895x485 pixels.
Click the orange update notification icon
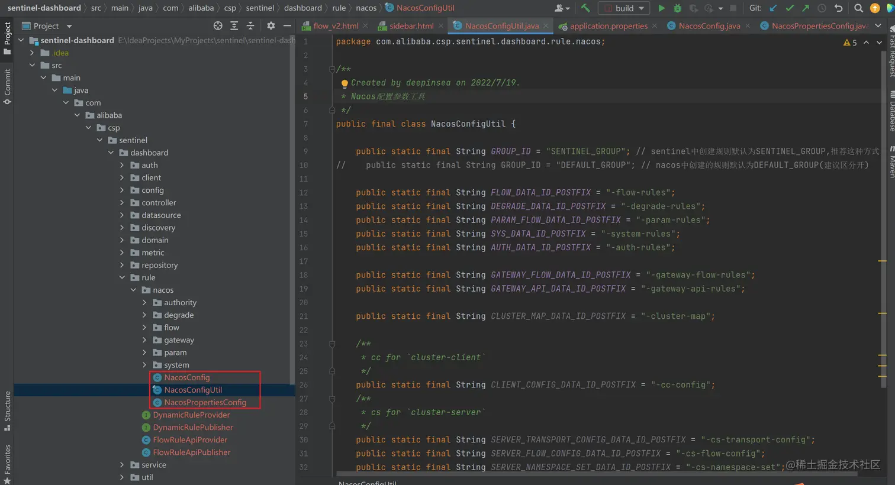[875, 8]
